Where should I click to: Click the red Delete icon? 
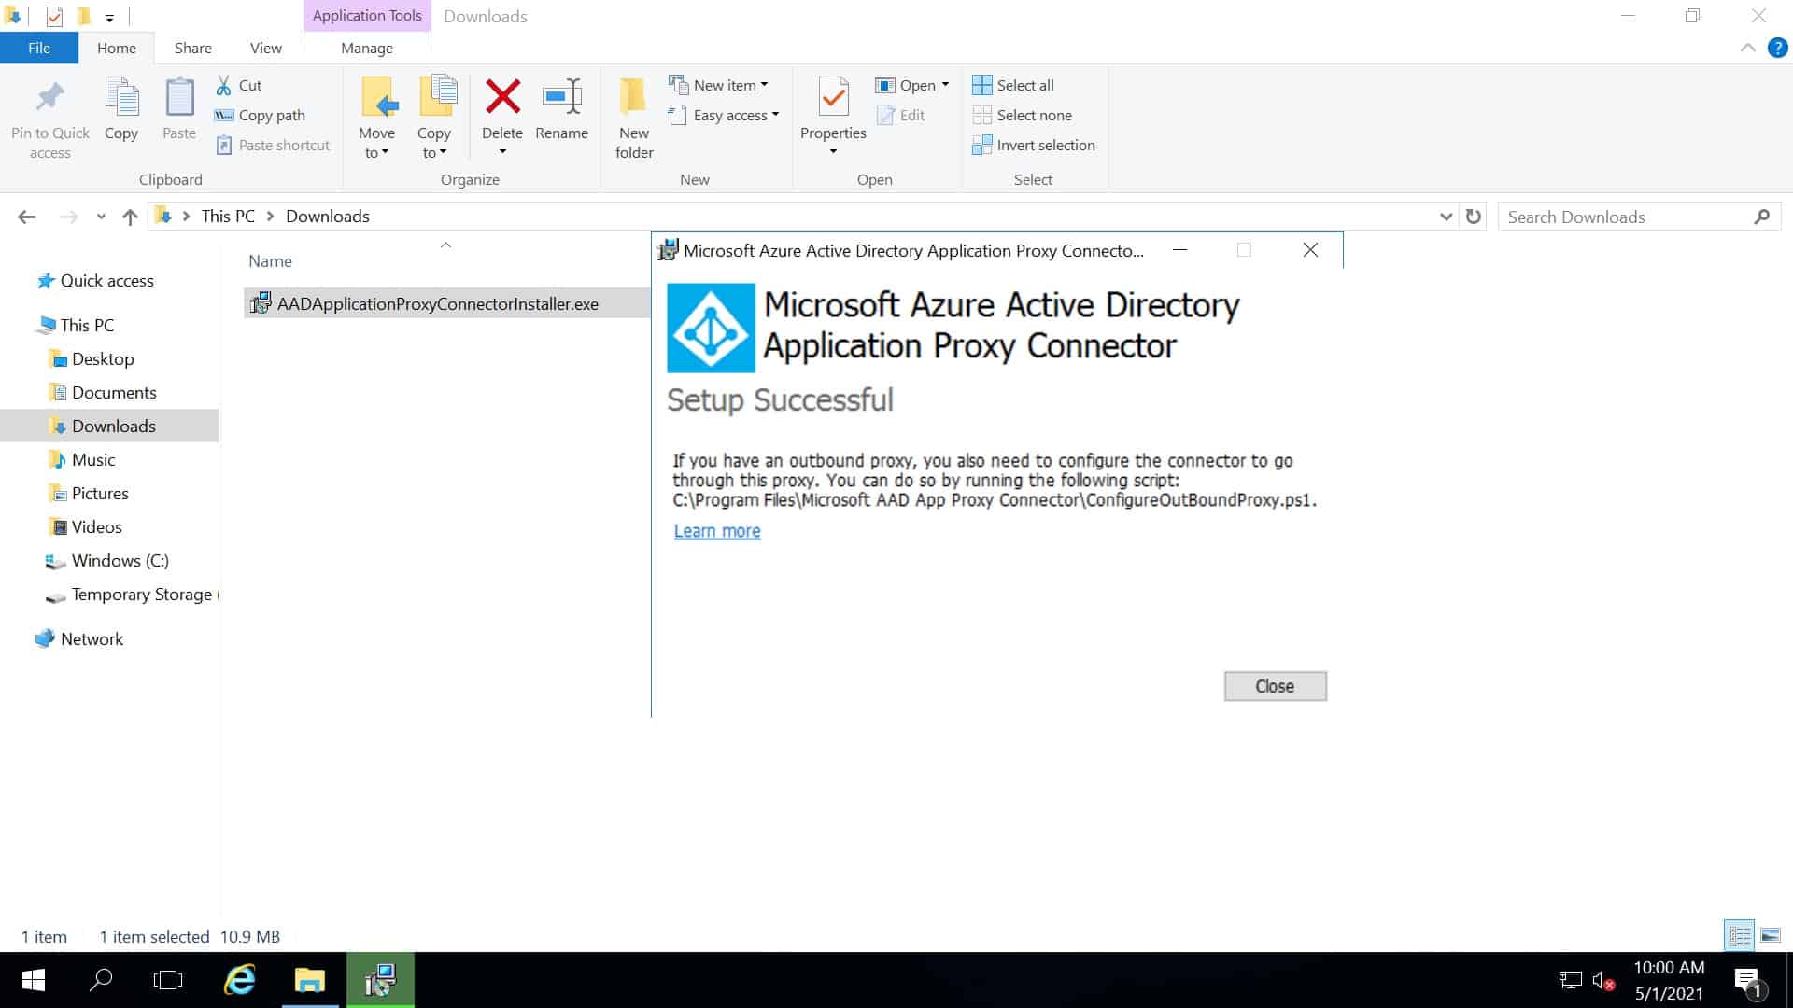(502, 96)
